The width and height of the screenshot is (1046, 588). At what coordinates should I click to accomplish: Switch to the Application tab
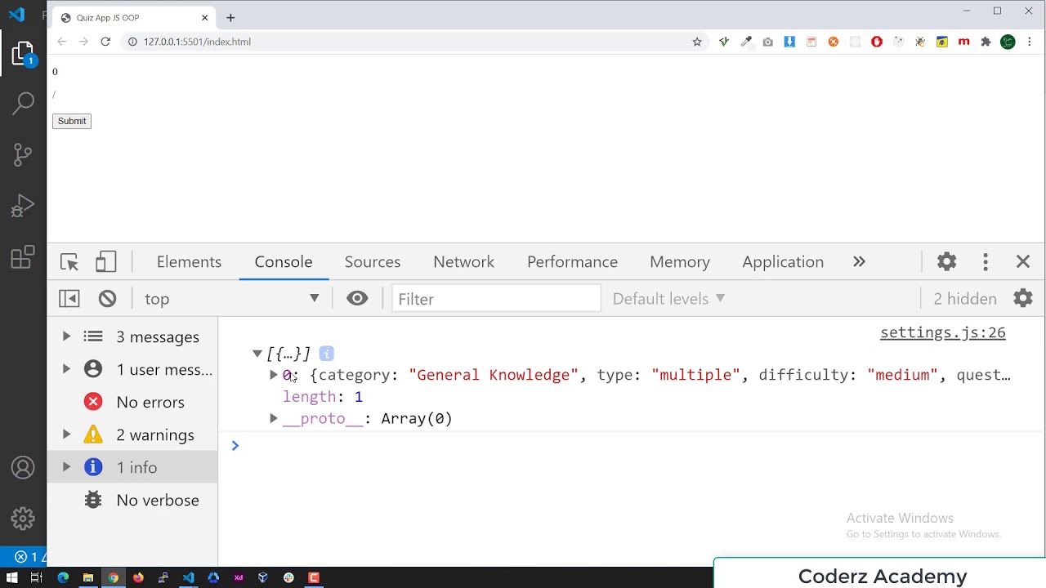click(783, 262)
